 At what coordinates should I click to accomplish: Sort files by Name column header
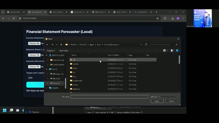(74, 55)
